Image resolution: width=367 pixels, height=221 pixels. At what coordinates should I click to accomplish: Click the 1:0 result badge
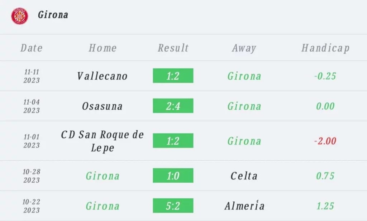pos(173,175)
